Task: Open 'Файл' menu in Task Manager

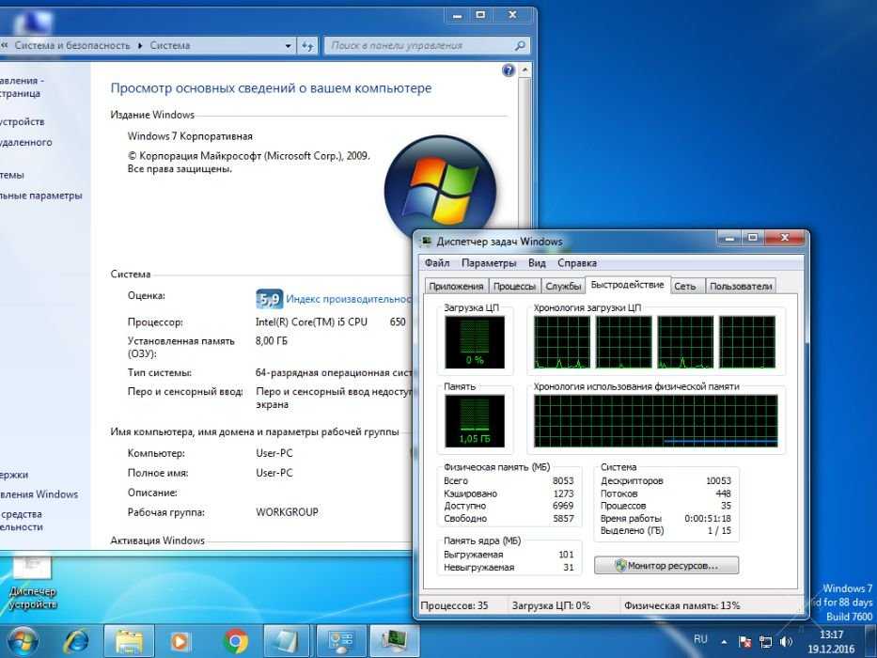Action: point(437,263)
